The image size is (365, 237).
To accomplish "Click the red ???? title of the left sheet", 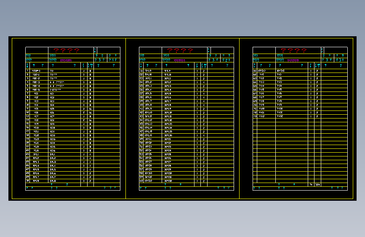I will 67,50.
